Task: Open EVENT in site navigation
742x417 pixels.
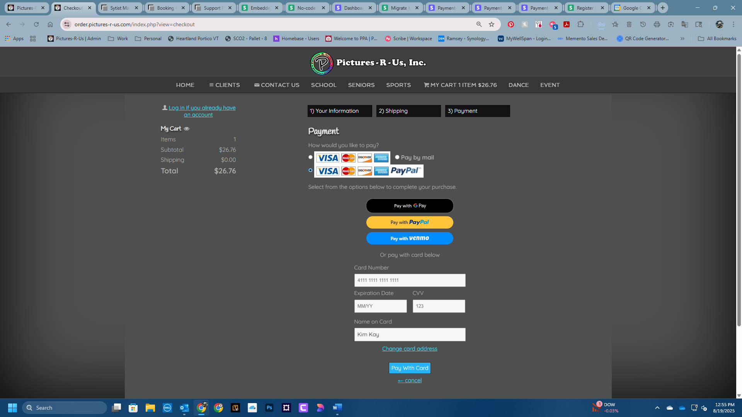Action: pyautogui.click(x=550, y=85)
